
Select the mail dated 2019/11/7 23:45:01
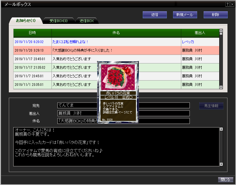point(116,76)
